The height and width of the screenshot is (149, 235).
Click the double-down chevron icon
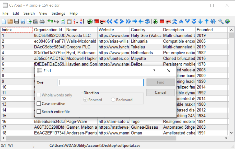[x=194, y=21]
